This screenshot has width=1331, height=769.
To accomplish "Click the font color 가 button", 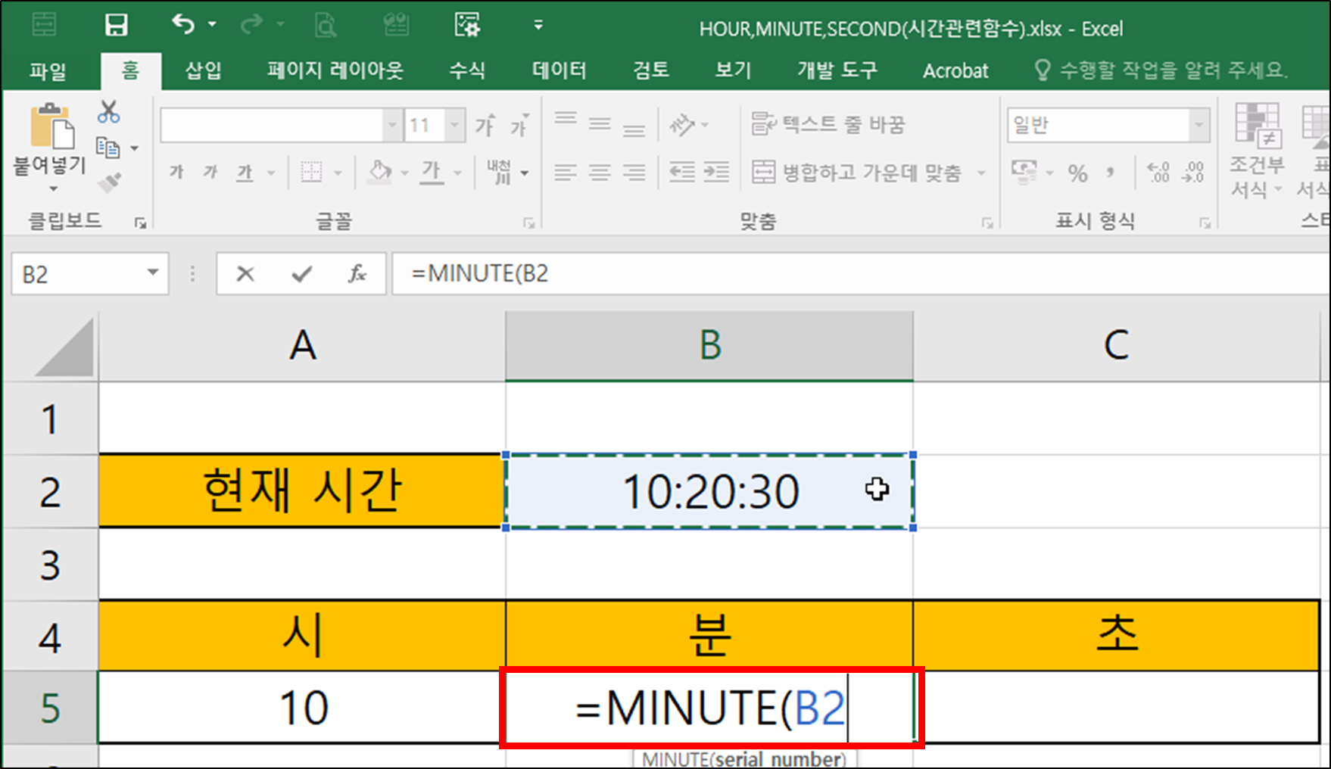I will point(432,173).
